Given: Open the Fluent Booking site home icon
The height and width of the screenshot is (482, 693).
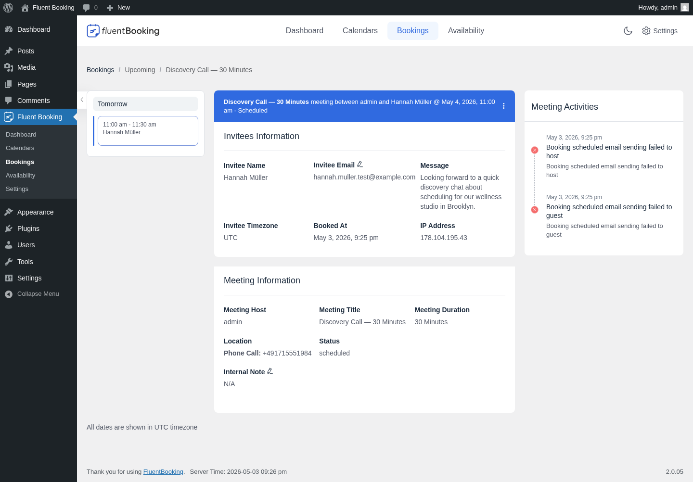Looking at the screenshot, I should [x=25, y=8].
